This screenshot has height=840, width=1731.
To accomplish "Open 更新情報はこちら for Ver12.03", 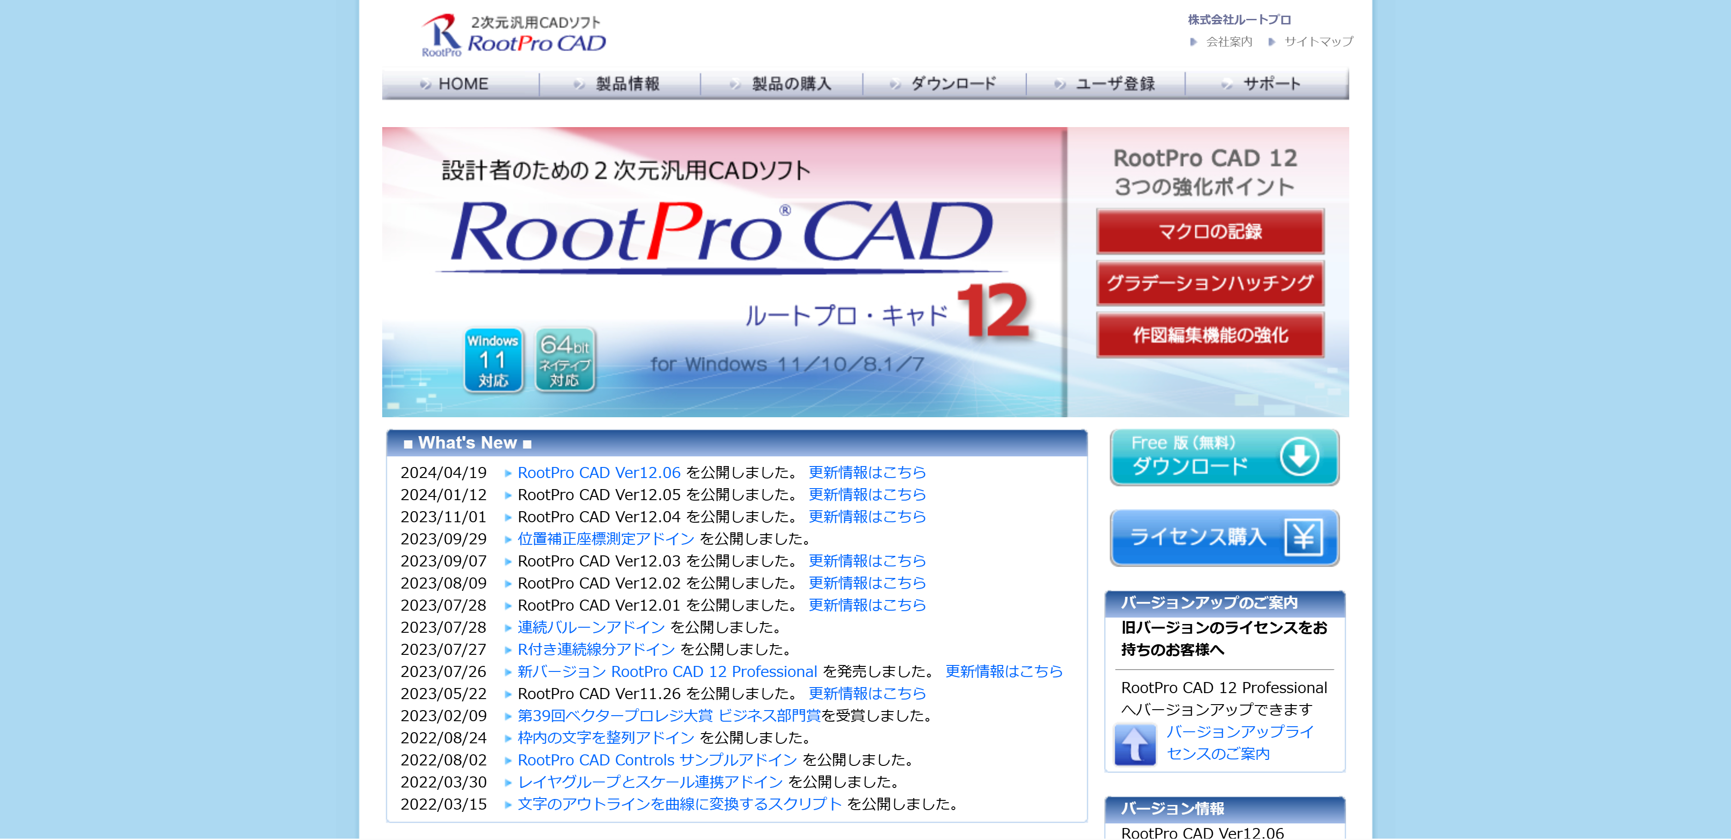I will click(x=867, y=562).
